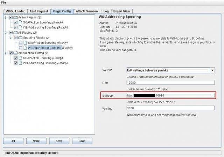The width and height of the screenshot is (224, 157).
Task: Click document icon of SOAPAction Spoofing in Active Plugins
Action: [x=20, y=22]
